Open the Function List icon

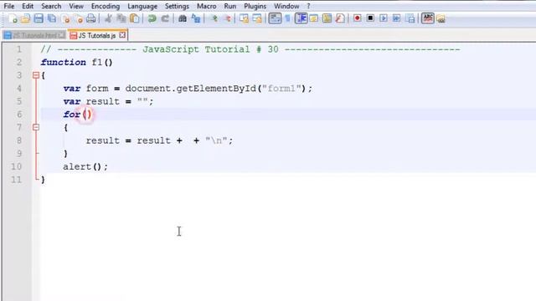[x=340, y=18]
